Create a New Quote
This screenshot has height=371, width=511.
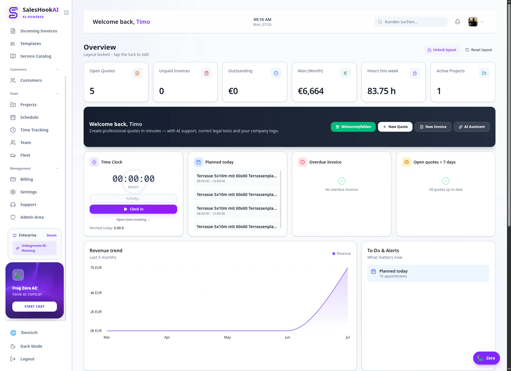(395, 127)
